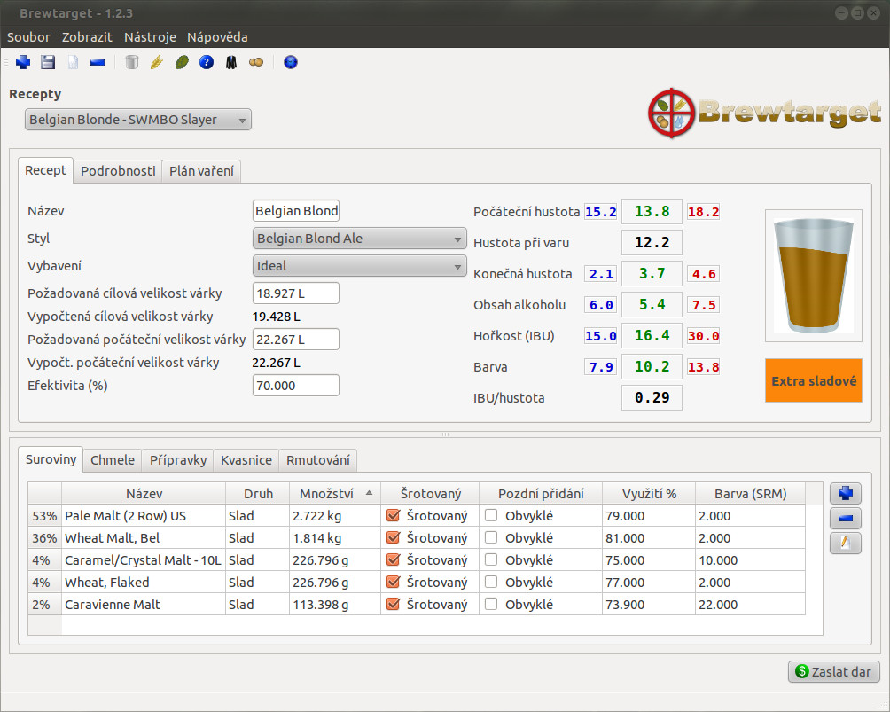
Task: Select the Caravienne Malt name cell
Action: pyautogui.click(x=144, y=604)
